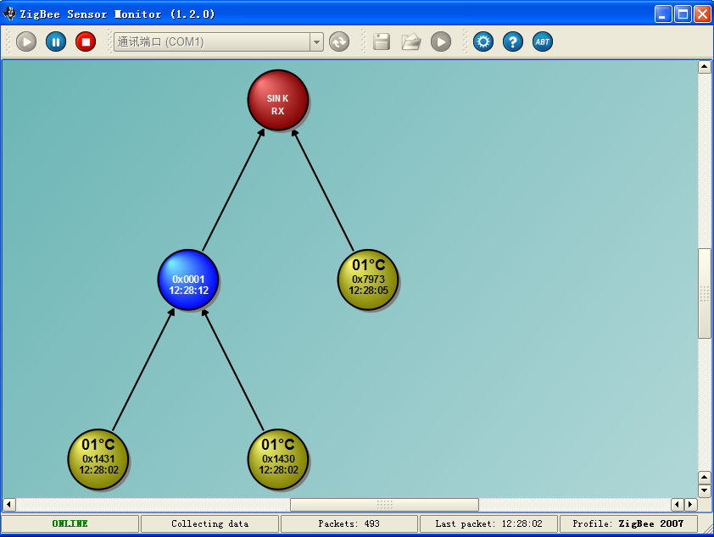Select the sensor node 0x1430
This screenshot has height=537, width=714.
278,459
